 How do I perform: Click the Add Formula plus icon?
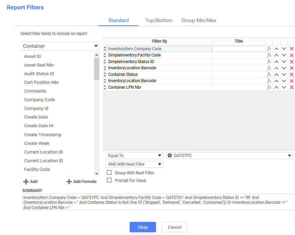[x=69, y=181]
